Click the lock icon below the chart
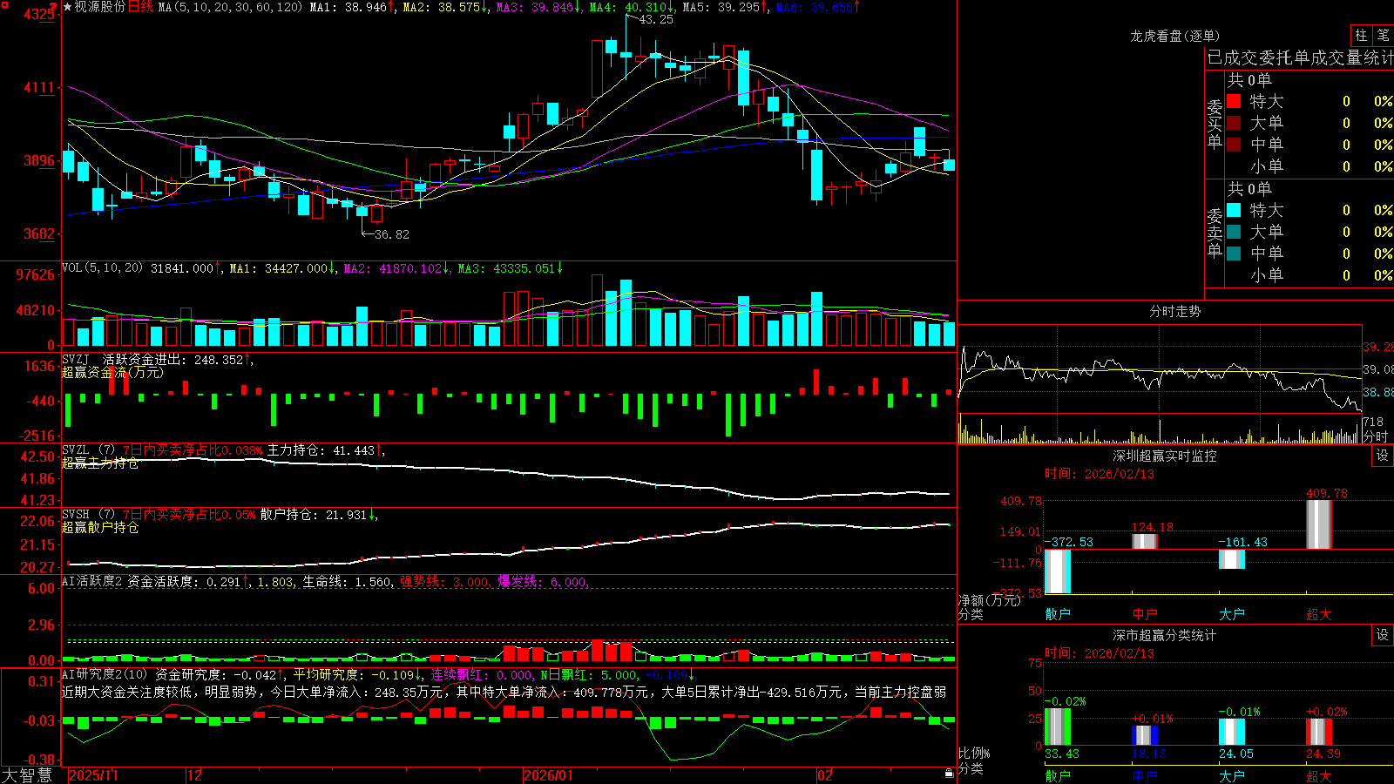Viewport: 1394px width, 784px height. click(950, 773)
